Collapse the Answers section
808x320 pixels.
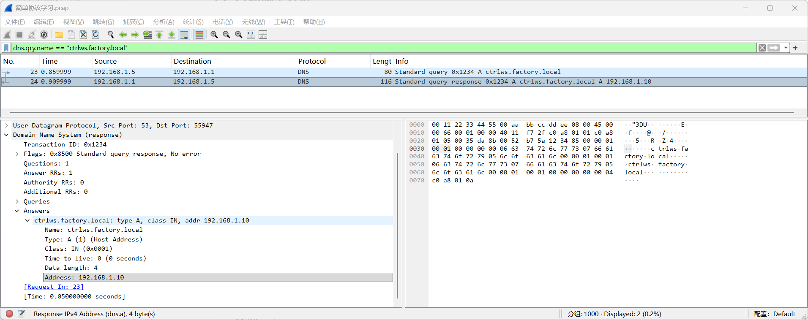[x=17, y=211]
